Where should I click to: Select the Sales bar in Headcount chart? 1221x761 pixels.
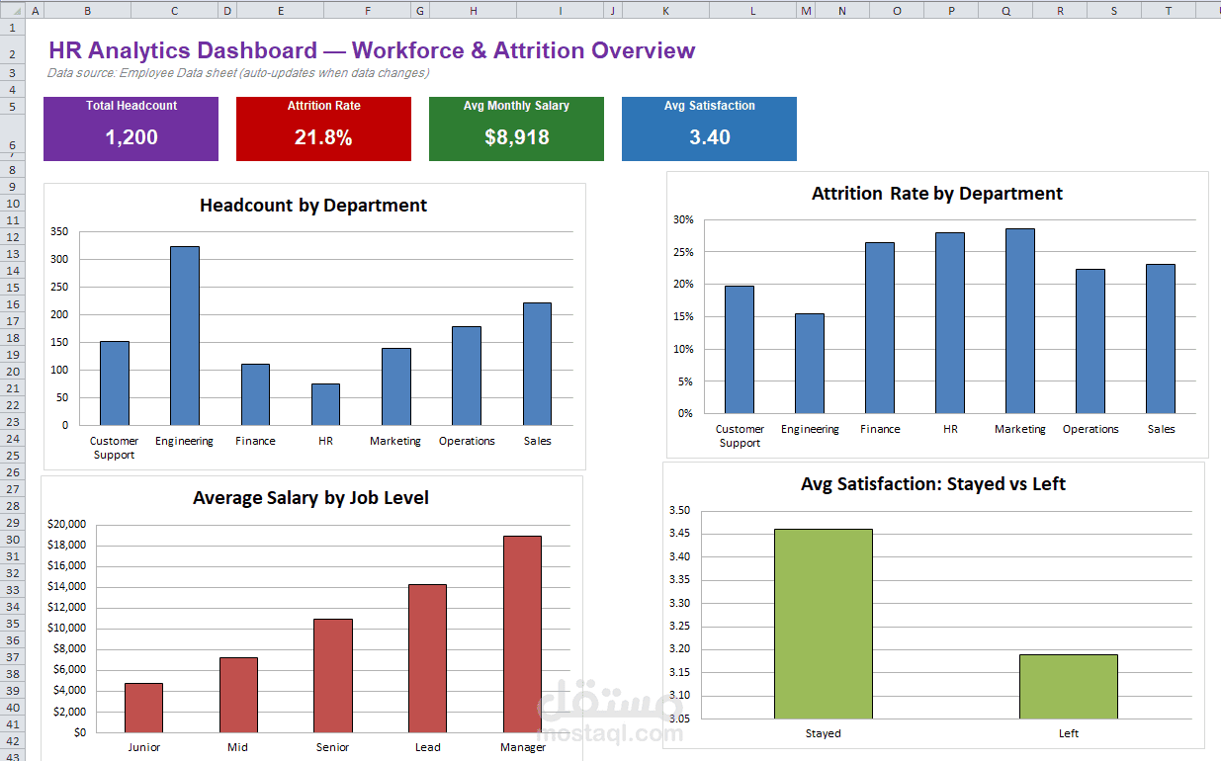[537, 364]
